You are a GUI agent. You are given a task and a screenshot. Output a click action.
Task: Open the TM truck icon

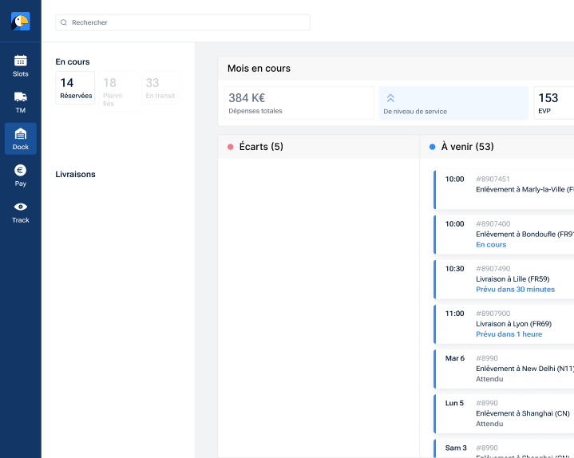21,97
